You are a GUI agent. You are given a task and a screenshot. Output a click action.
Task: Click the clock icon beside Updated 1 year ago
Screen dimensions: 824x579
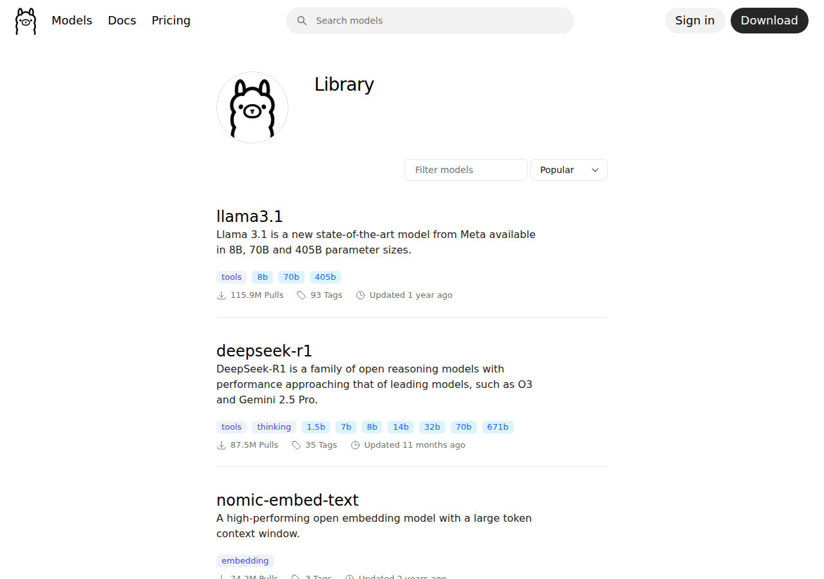(x=360, y=295)
